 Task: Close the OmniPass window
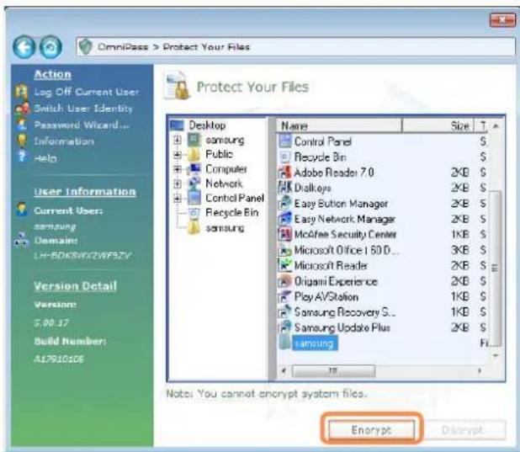(502, 20)
